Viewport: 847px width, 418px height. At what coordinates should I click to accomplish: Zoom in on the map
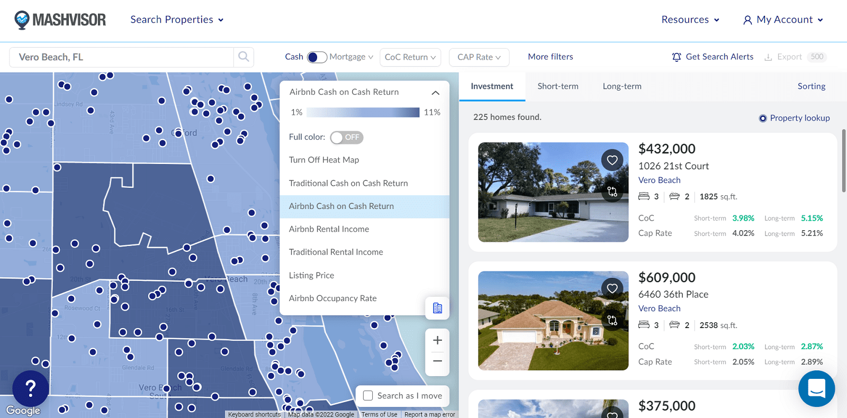(x=437, y=340)
